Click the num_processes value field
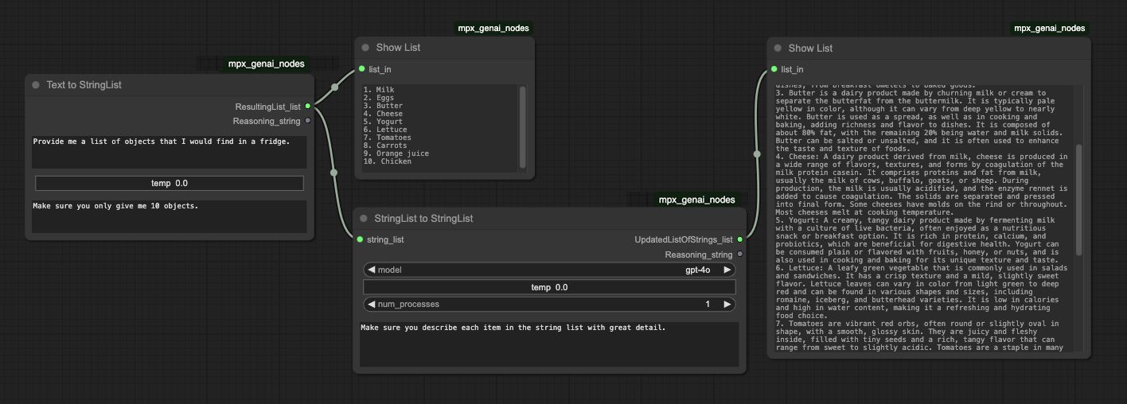 coord(549,304)
